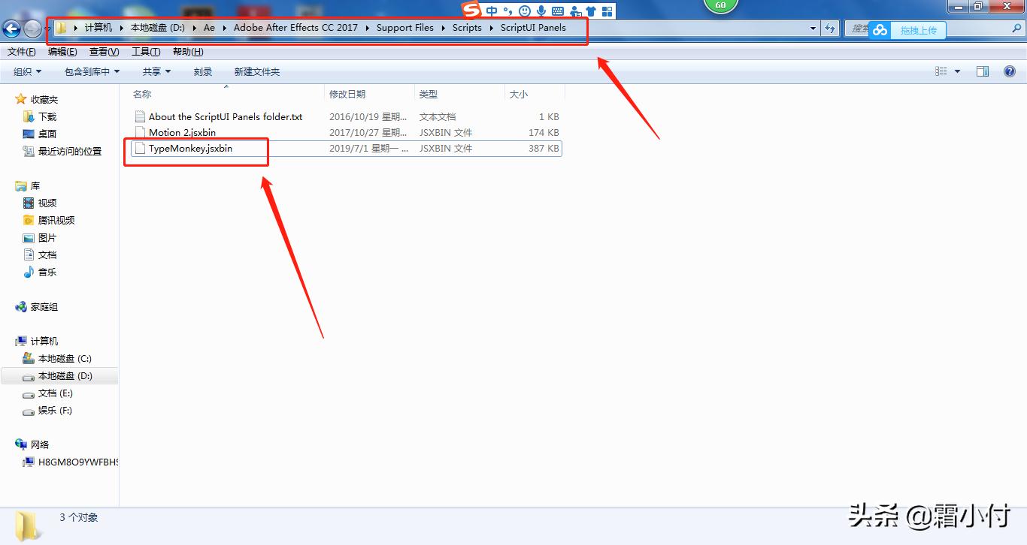The height and width of the screenshot is (545, 1027).
Task: Toggle Sogou Chinese/English mode 中 indicator
Action: (492, 11)
